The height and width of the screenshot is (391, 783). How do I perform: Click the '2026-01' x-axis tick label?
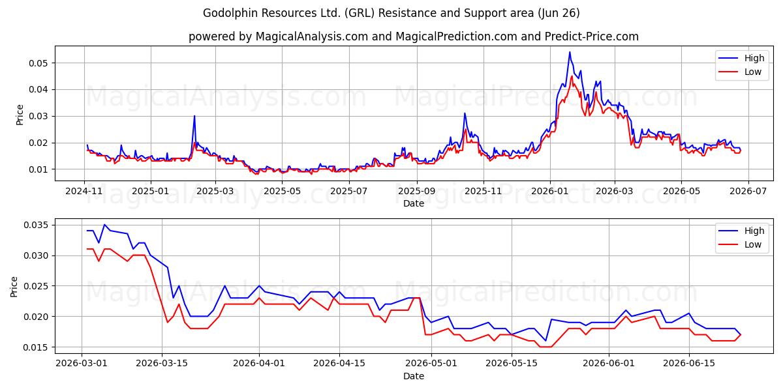[549, 191]
